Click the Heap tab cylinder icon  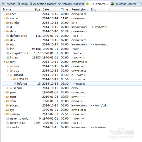pyautogui.click(x=19, y=4)
